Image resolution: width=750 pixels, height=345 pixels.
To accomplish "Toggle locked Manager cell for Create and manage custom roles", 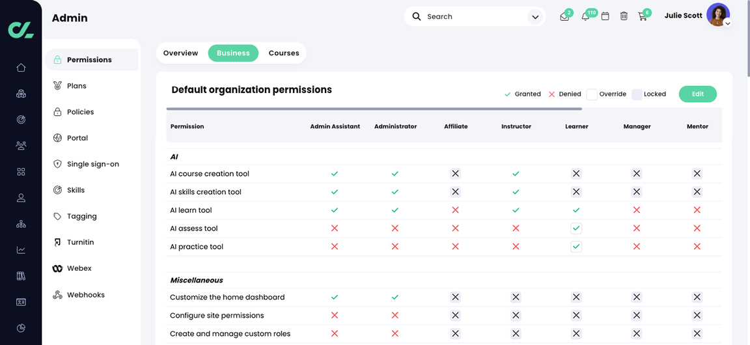I will pyautogui.click(x=637, y=333).
